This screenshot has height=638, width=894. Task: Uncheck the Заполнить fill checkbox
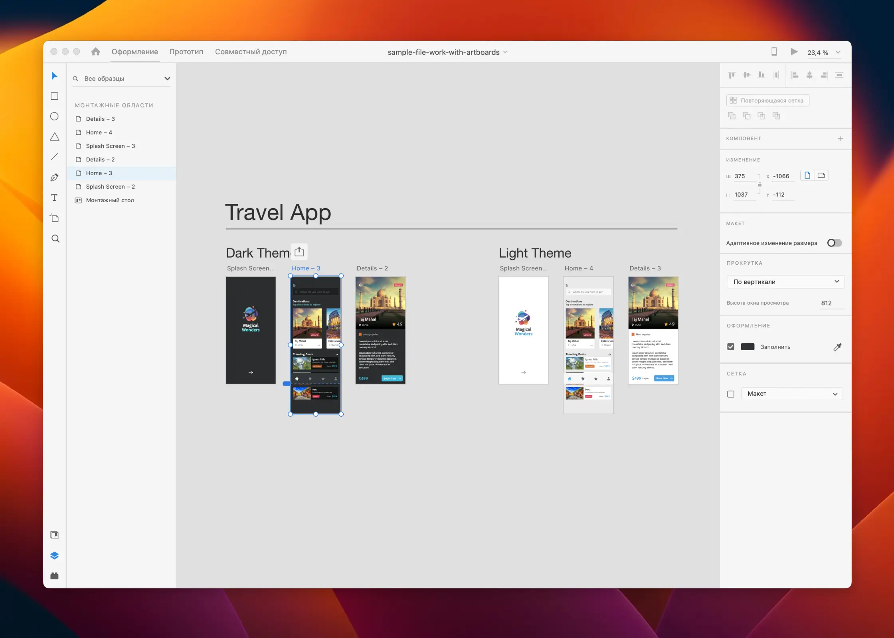[x=731, y=347]
